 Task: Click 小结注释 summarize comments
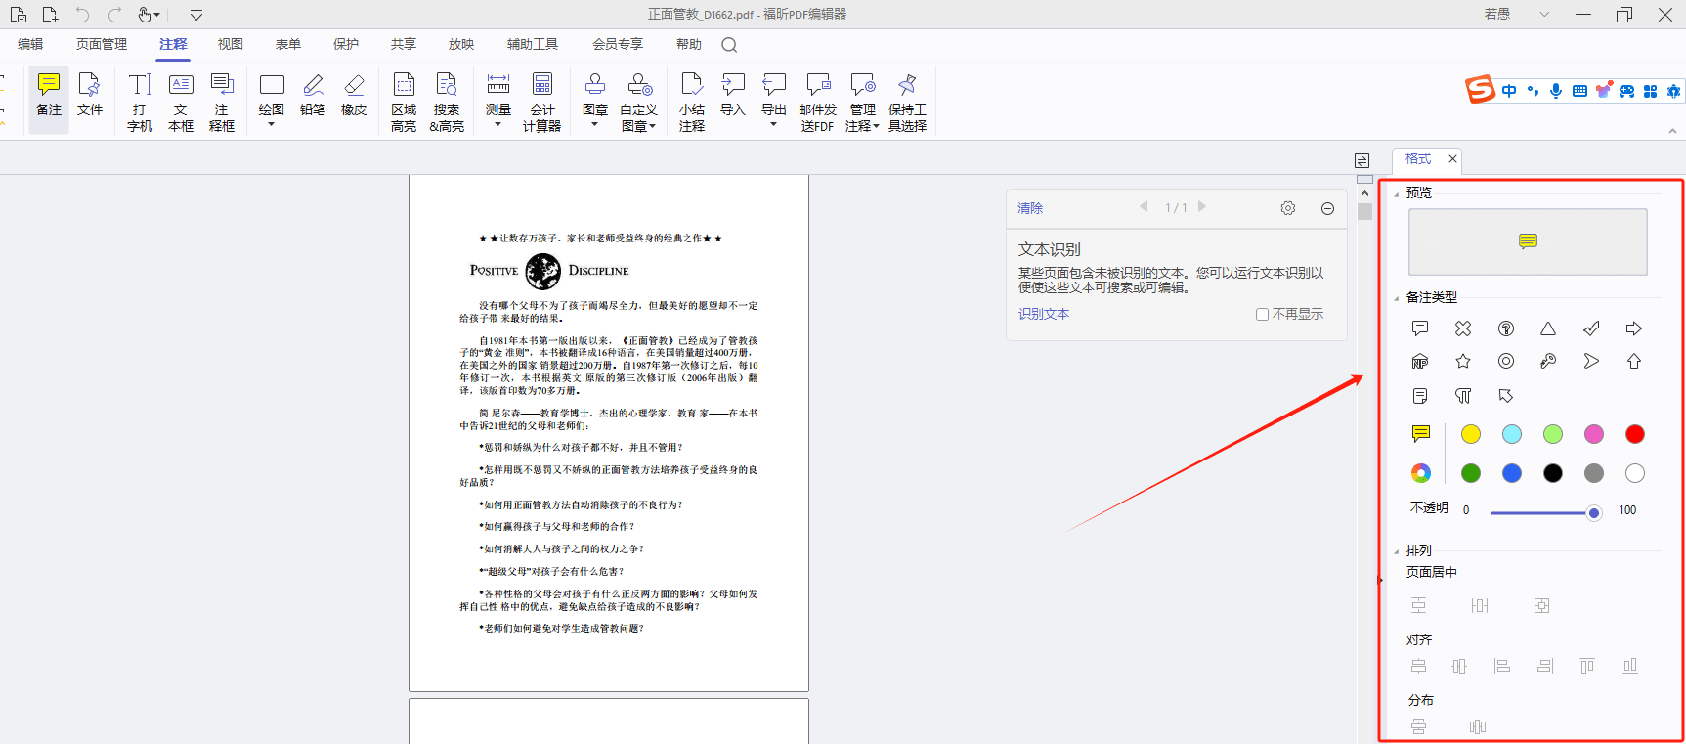pyautogui.click(x=692, y=102)
